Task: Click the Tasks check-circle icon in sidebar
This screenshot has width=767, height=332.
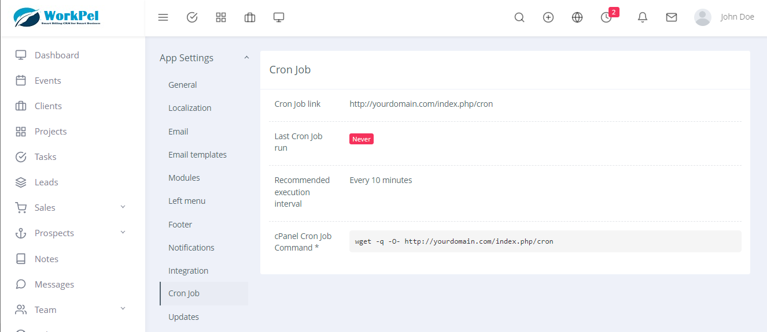Action: (x=21, y=157)
